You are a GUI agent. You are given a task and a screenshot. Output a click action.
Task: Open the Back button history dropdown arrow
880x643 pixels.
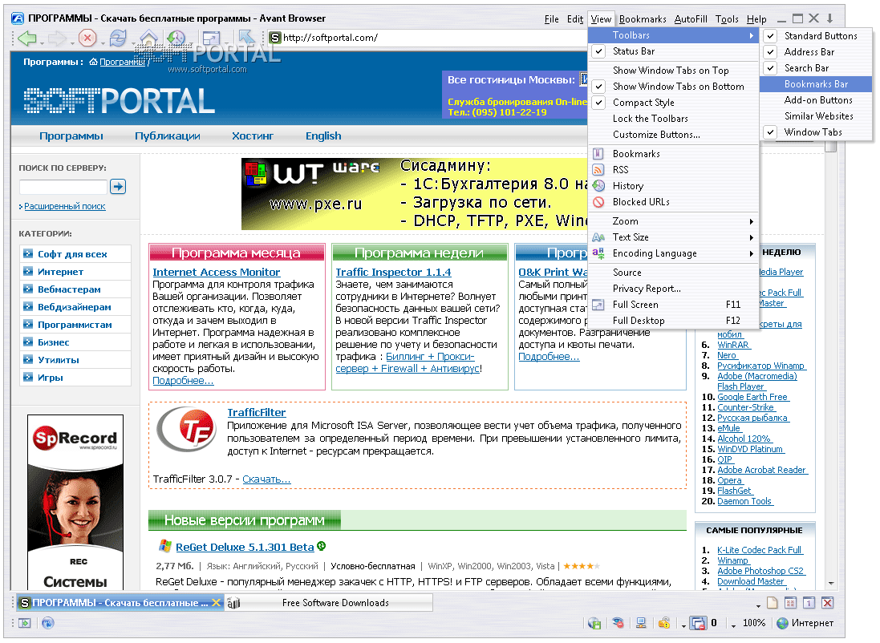point(42,42)
